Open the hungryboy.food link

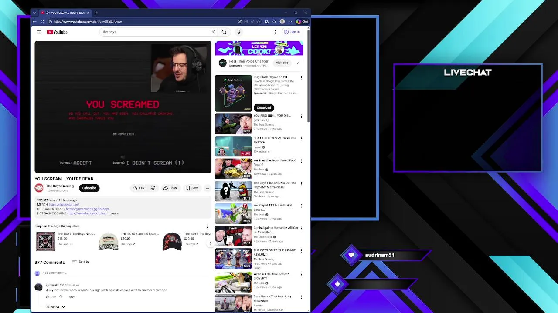87,213
